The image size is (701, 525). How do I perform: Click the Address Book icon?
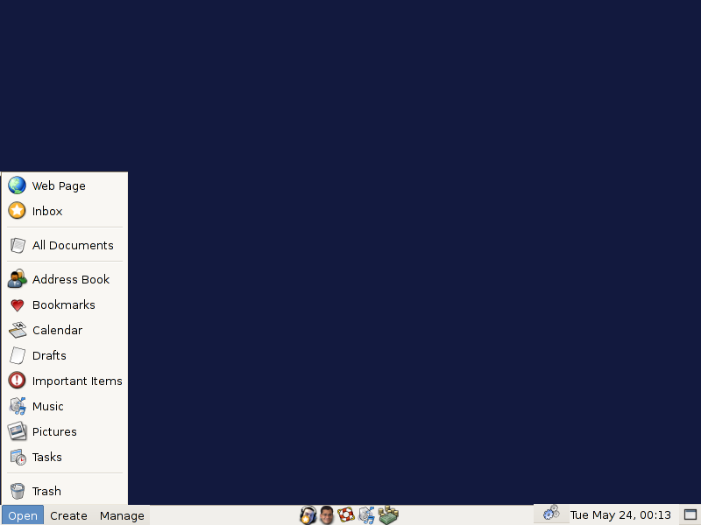pos(17,279)
